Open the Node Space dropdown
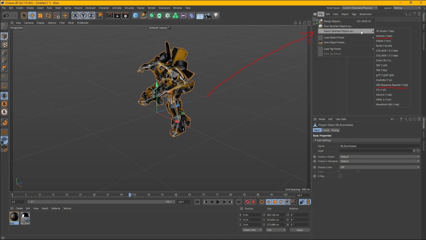The width and height of the screenshot is (426, 240). [360, 8]
